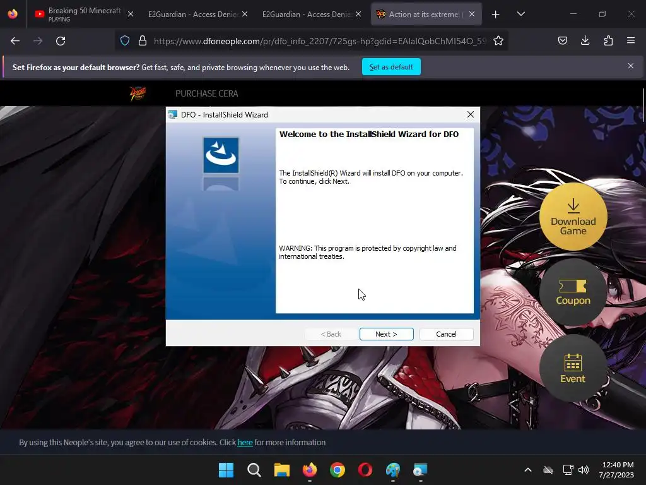Viewport: 646px width, 485px height.
Task: Click the DFO logo in site header
Action: (138, 93)
